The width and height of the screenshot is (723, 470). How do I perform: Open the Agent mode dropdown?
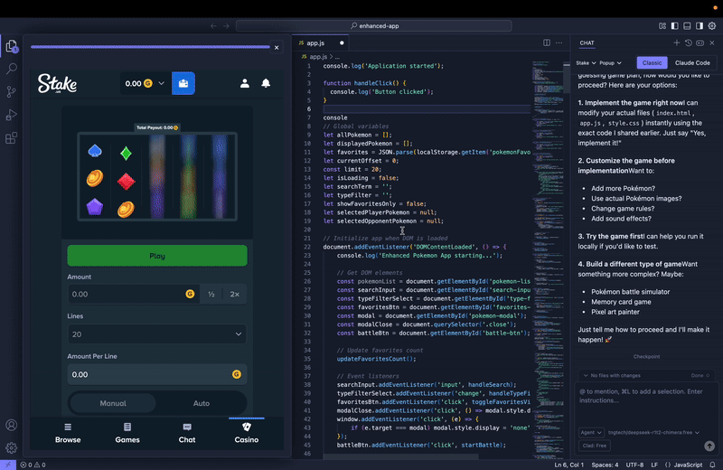tap(591, 432)
